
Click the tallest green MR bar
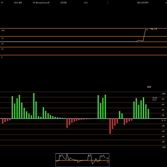(x=34, y=106)
